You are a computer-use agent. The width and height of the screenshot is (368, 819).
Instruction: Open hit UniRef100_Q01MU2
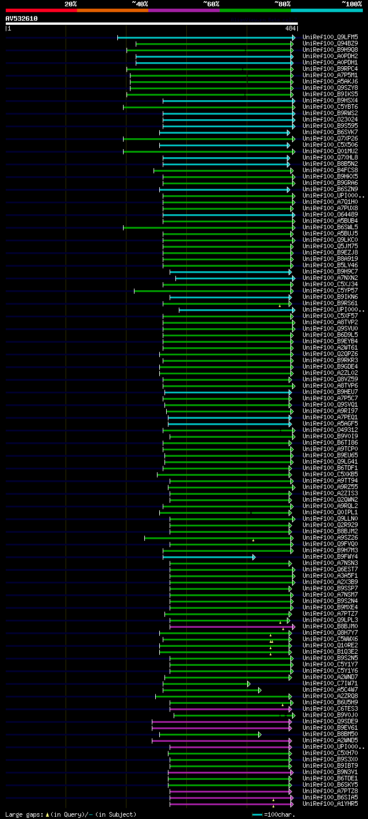[x=330, y=151]
